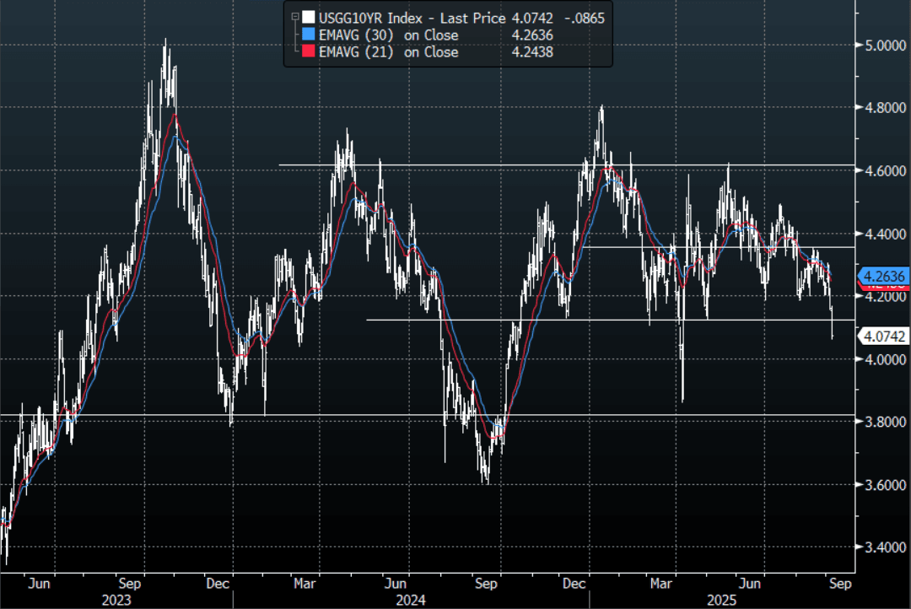911x609 pixels.
Task: Collapse the legend tree expander box
Action: 294,18
